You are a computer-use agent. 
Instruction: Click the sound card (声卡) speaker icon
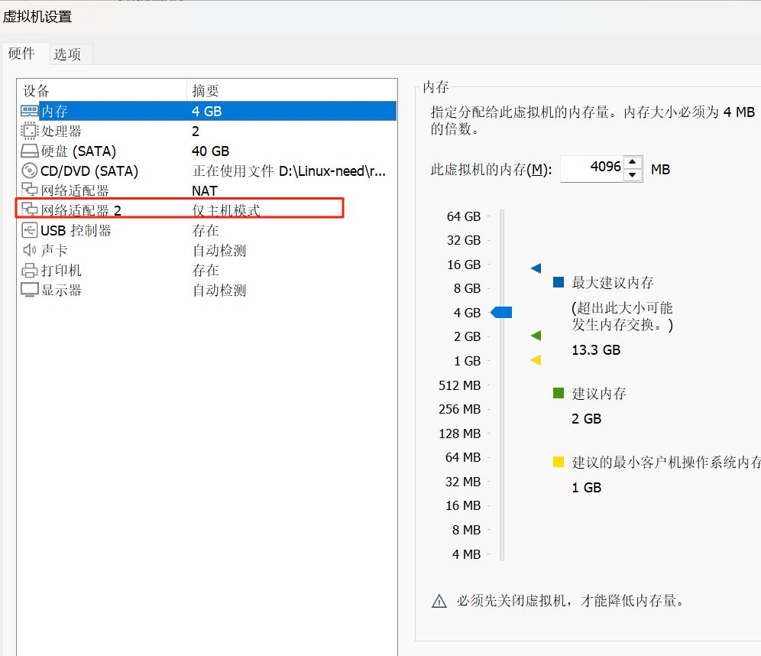(29, 250)
